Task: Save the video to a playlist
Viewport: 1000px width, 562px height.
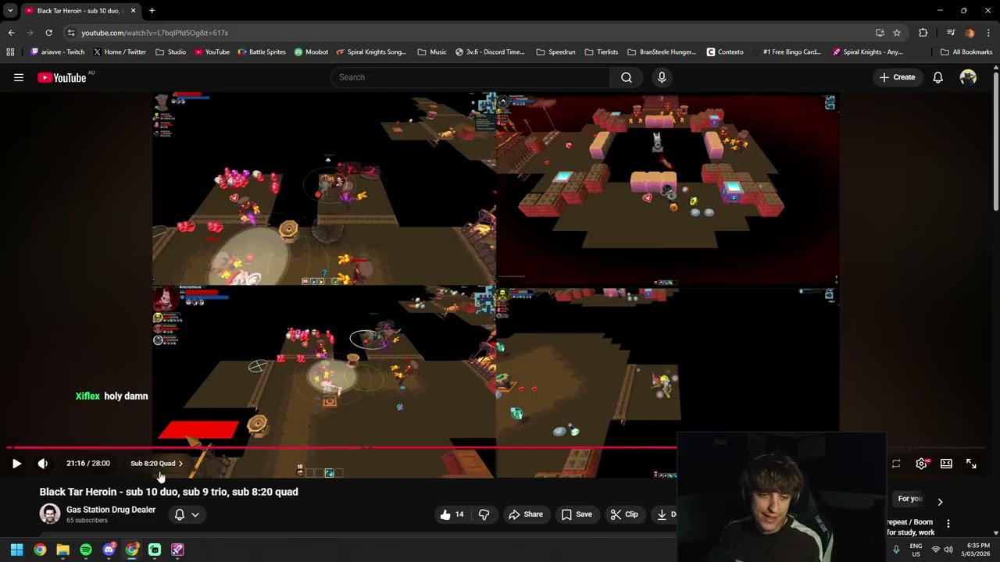Action: 577,514
